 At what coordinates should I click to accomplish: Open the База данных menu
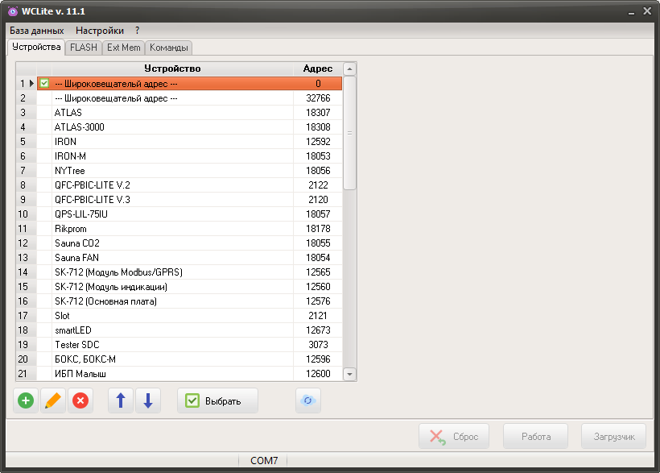(36, 30)
